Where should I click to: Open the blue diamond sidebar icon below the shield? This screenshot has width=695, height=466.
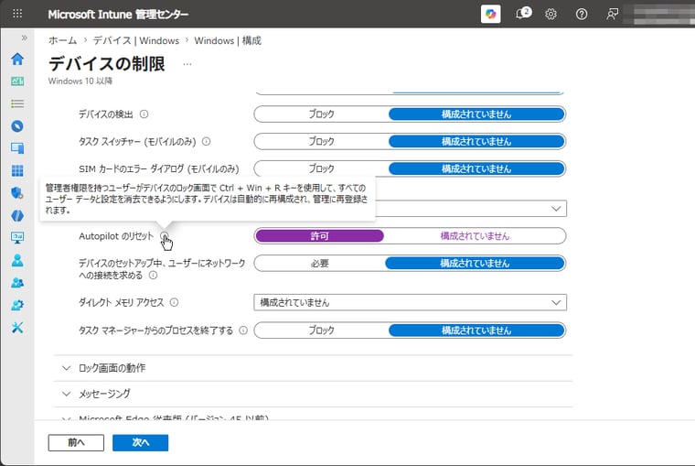pyautogui.click(x=17, y=216)
